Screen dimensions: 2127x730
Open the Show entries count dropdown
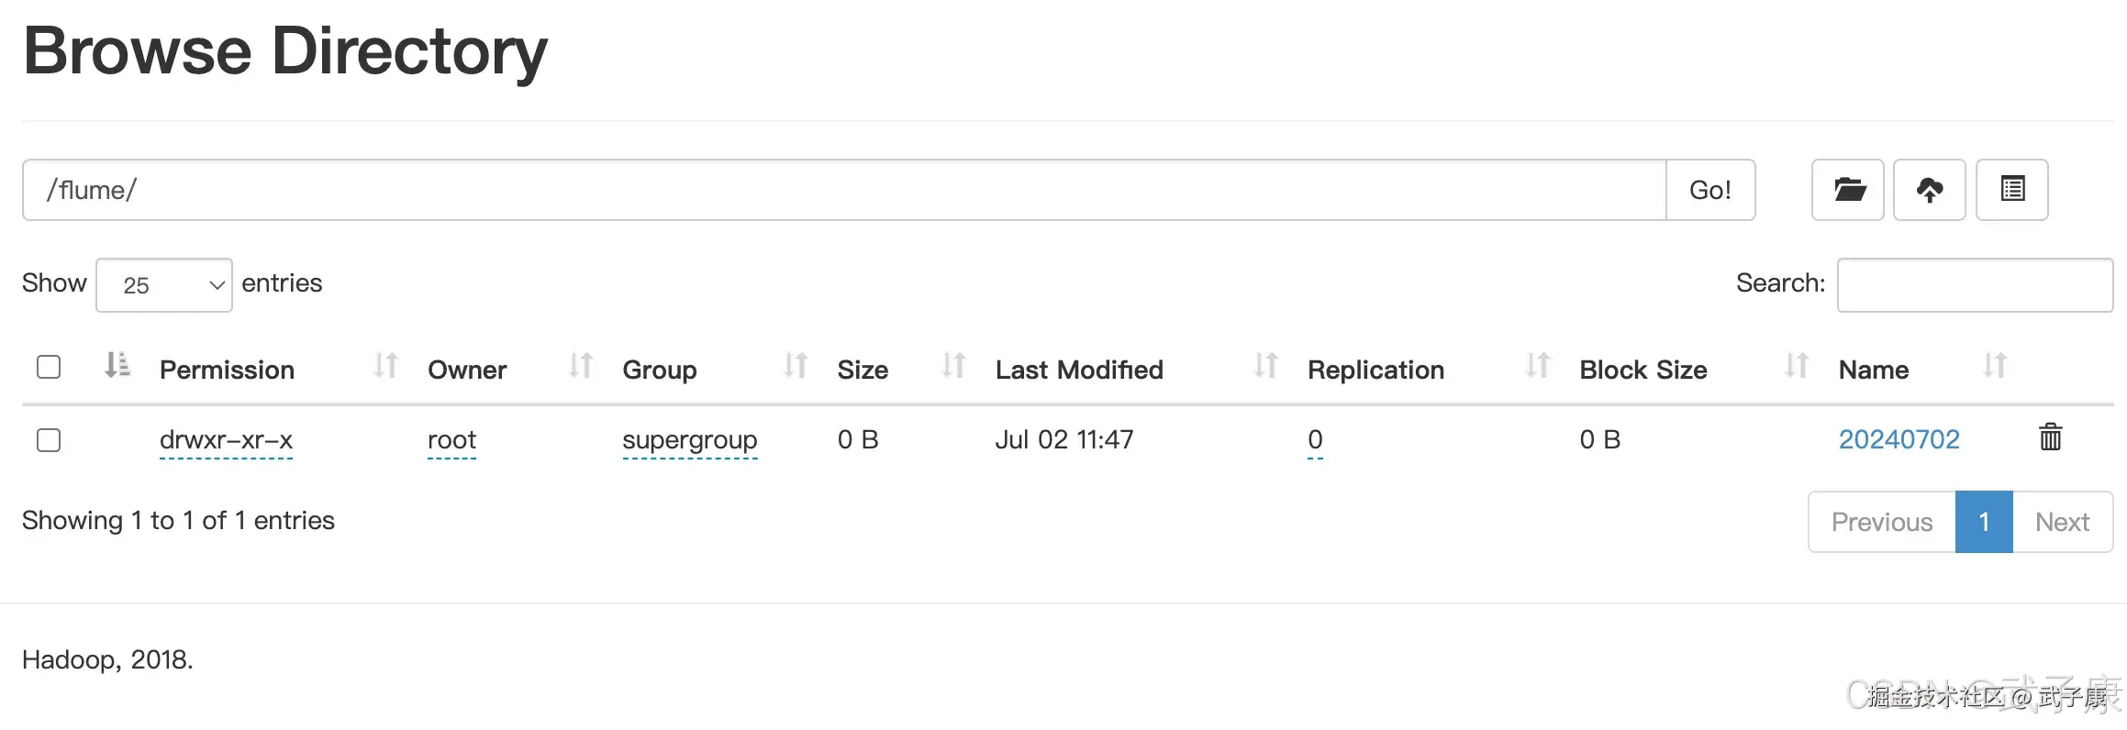pos(164,285)
